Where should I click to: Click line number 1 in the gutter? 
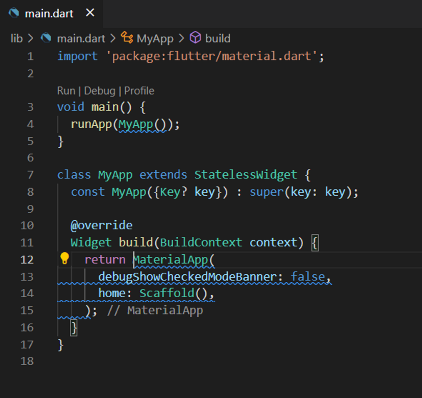(x=30, y=57)
